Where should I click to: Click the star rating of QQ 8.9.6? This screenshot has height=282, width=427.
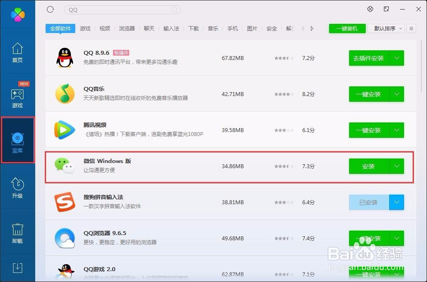coord(284,58)
